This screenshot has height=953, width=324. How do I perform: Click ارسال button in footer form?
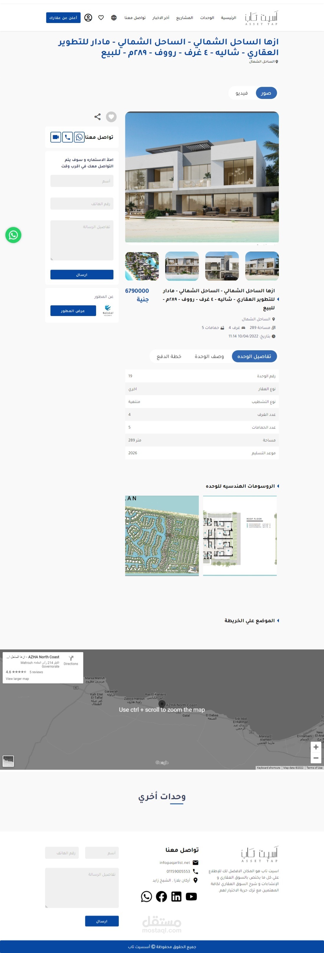(102, 921)
